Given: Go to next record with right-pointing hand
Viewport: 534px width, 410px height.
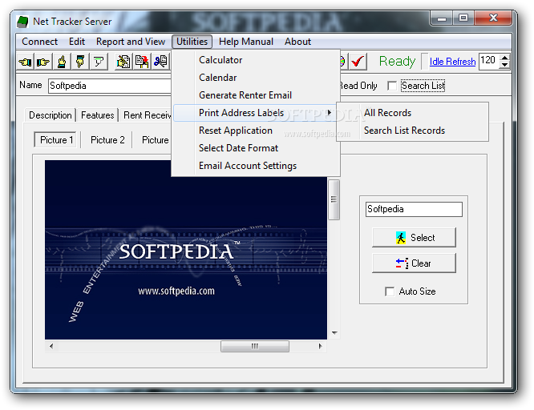Looking at the screenshot, I should 43,62.
